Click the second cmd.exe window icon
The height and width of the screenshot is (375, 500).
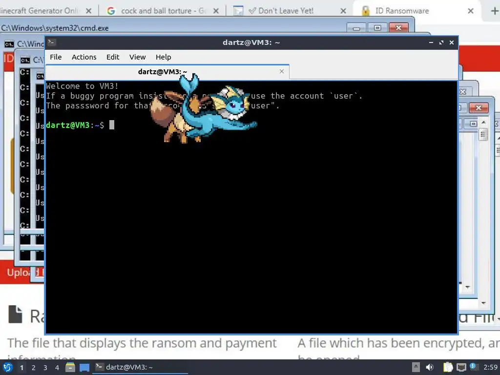coord(9,44)
